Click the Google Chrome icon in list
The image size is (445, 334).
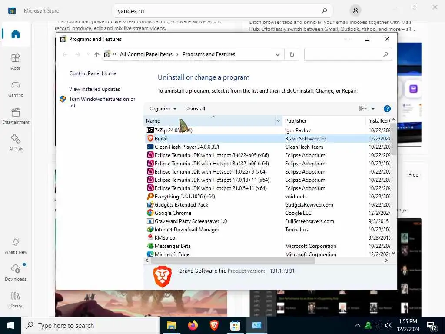pos(150,213)
